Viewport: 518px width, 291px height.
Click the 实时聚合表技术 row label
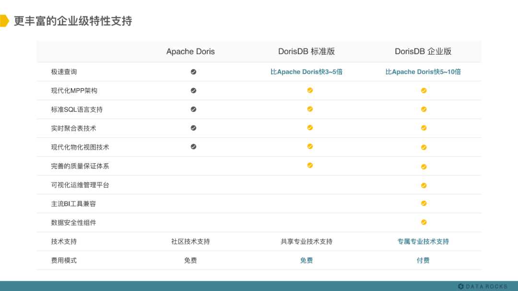(x=73, y=128)
